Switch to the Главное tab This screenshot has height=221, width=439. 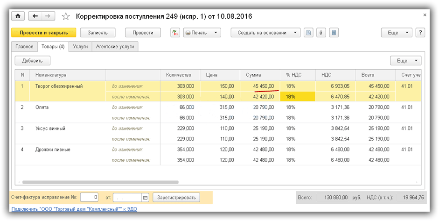pyautogui.click(x=24, y=47)
